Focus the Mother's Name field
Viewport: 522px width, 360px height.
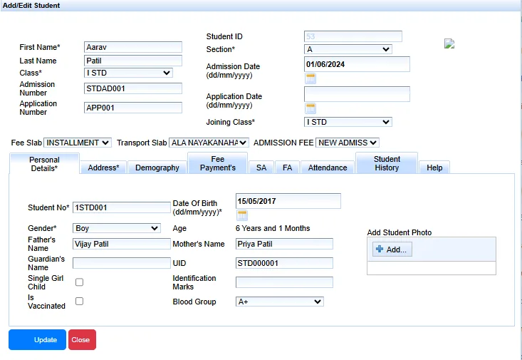284,244
